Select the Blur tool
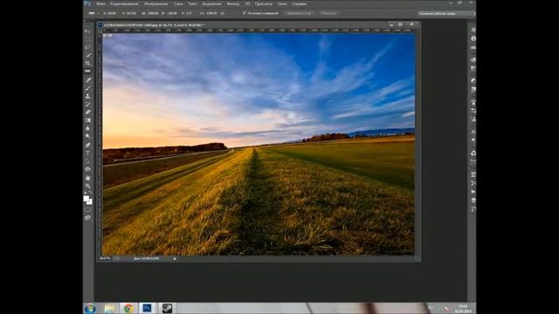 (x=87, y=128)
